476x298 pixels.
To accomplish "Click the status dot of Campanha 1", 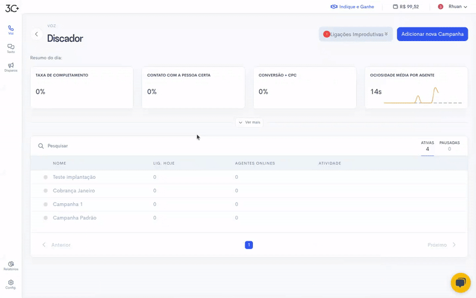I will point(46,204).
